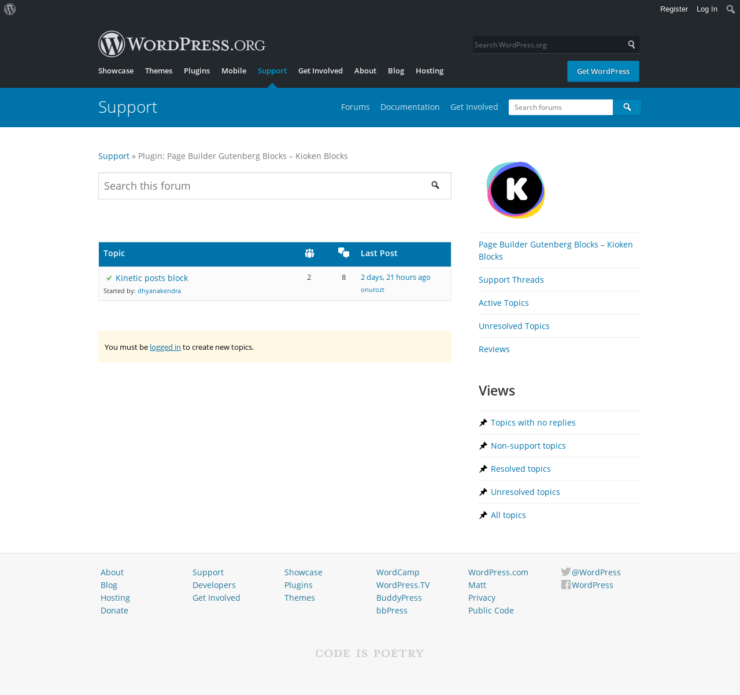This screenshot has width=740, height=695.
Task: Open the 2 days, 21 hours ago post link
Action: click(x=395, y=278)
